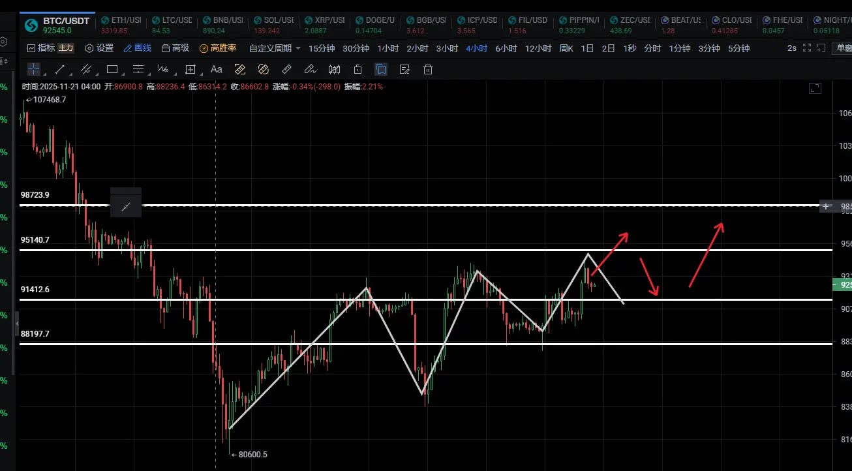Toggle the highlighted bookmark panel icon

[x=381, y=69]
